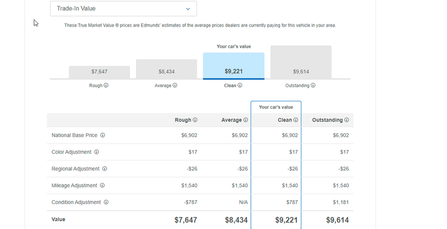
Task: Click info icon in Outstanding table header
Action: [346, 120]
